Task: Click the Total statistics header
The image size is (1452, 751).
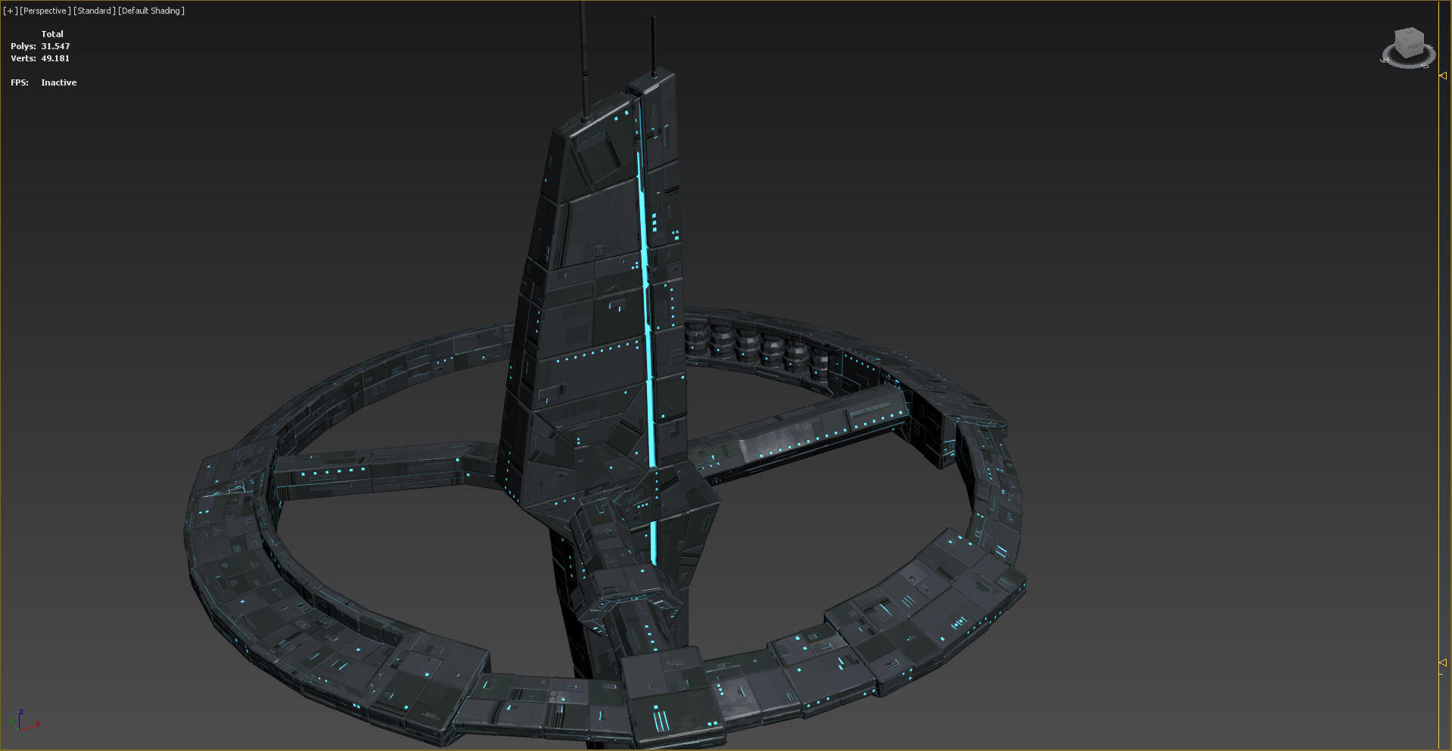Action: [52, 34]
